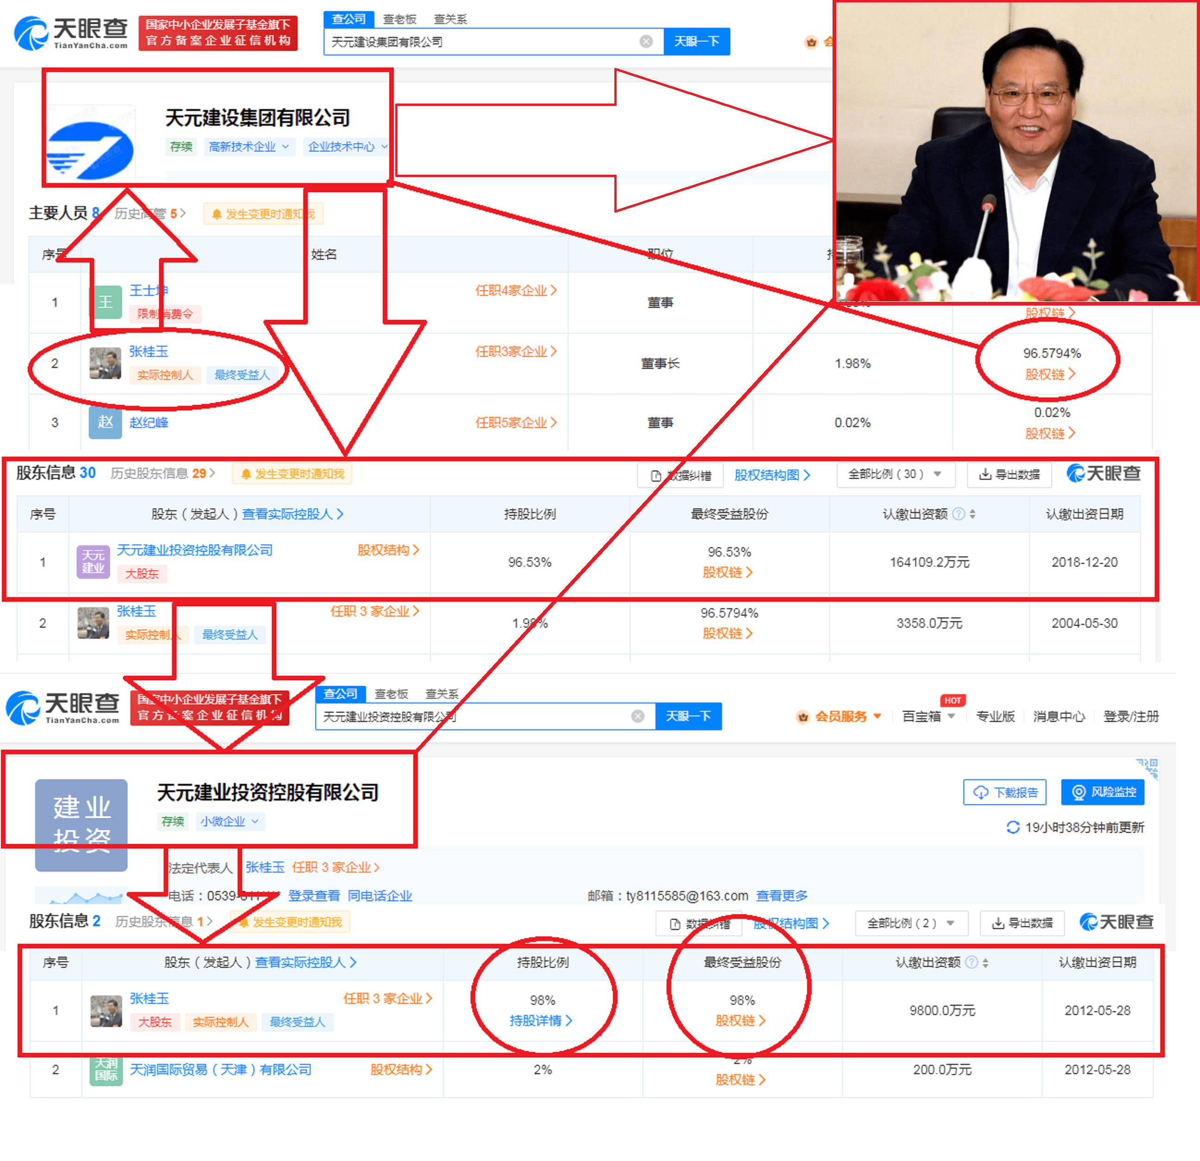
Task: Open 同电话企业 link
Action: (x=380, y=895)
